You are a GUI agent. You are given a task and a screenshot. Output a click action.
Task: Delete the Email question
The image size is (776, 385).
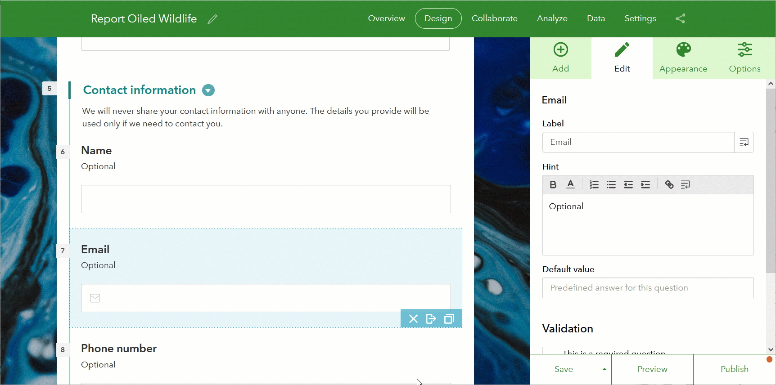tap(413, 319)
